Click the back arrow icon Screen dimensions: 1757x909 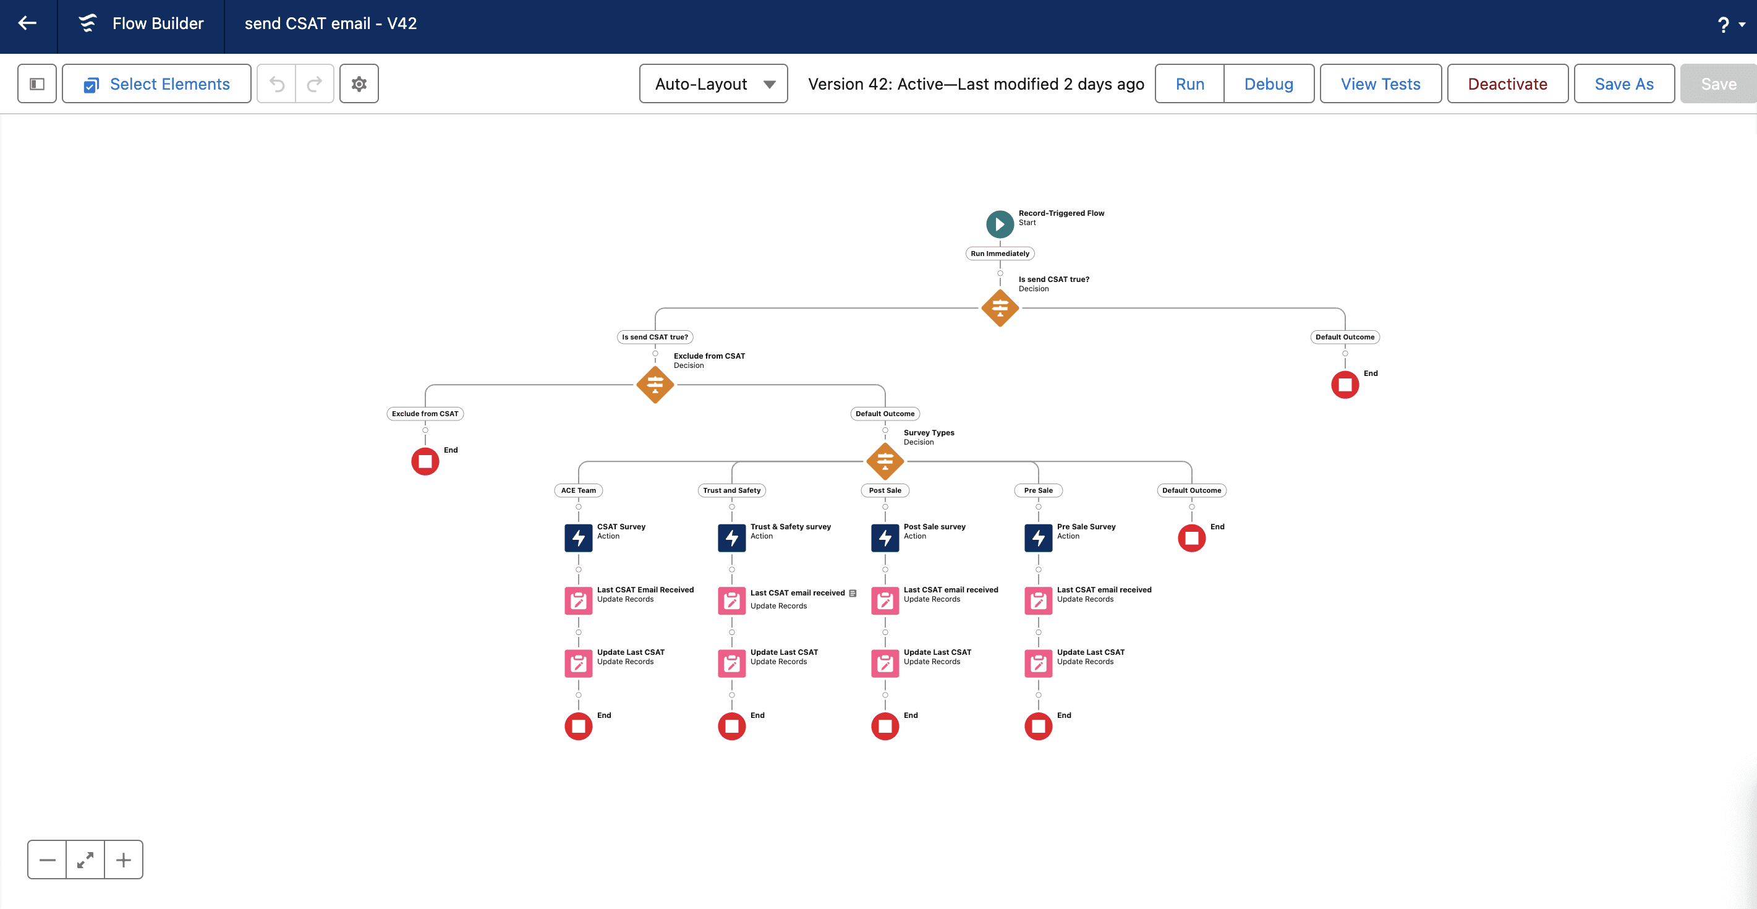27,24
